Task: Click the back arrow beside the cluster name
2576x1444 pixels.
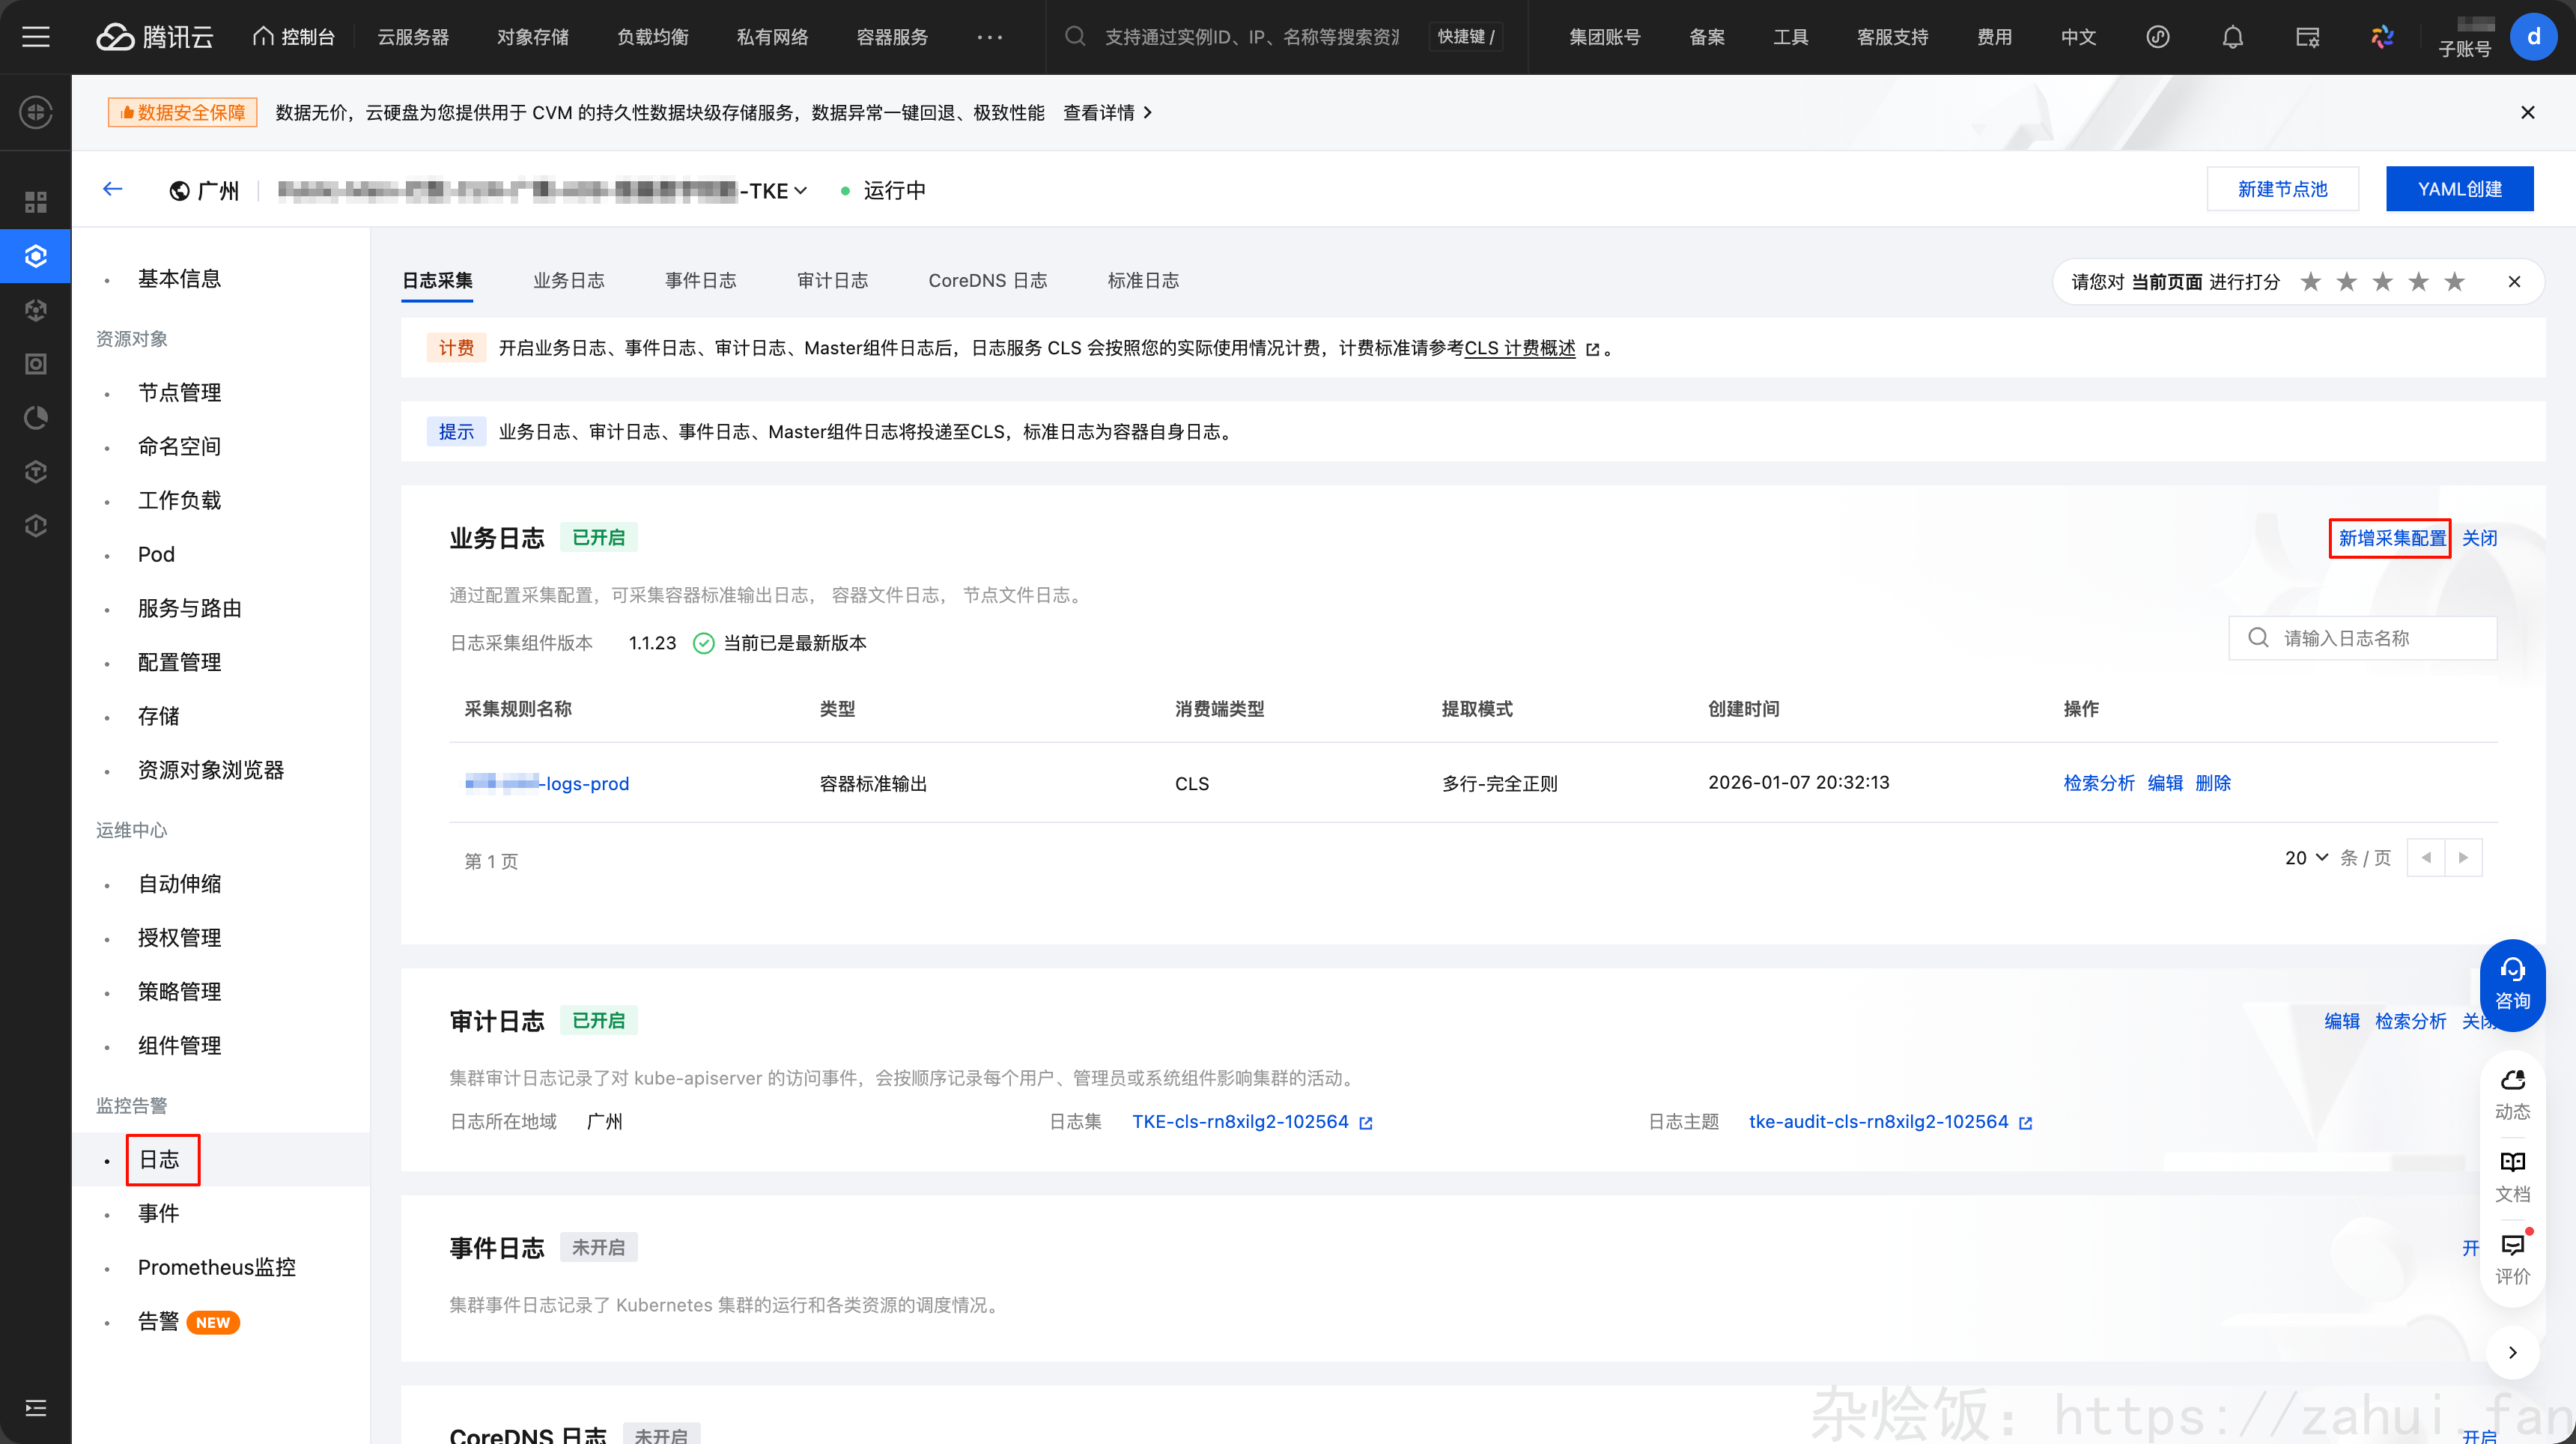Action: click(112, 189)
